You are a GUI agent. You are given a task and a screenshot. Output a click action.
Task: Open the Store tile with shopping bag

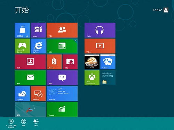(22, 30)
